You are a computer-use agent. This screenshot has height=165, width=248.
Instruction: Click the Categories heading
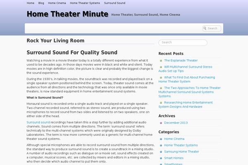(x=169, y=132)
